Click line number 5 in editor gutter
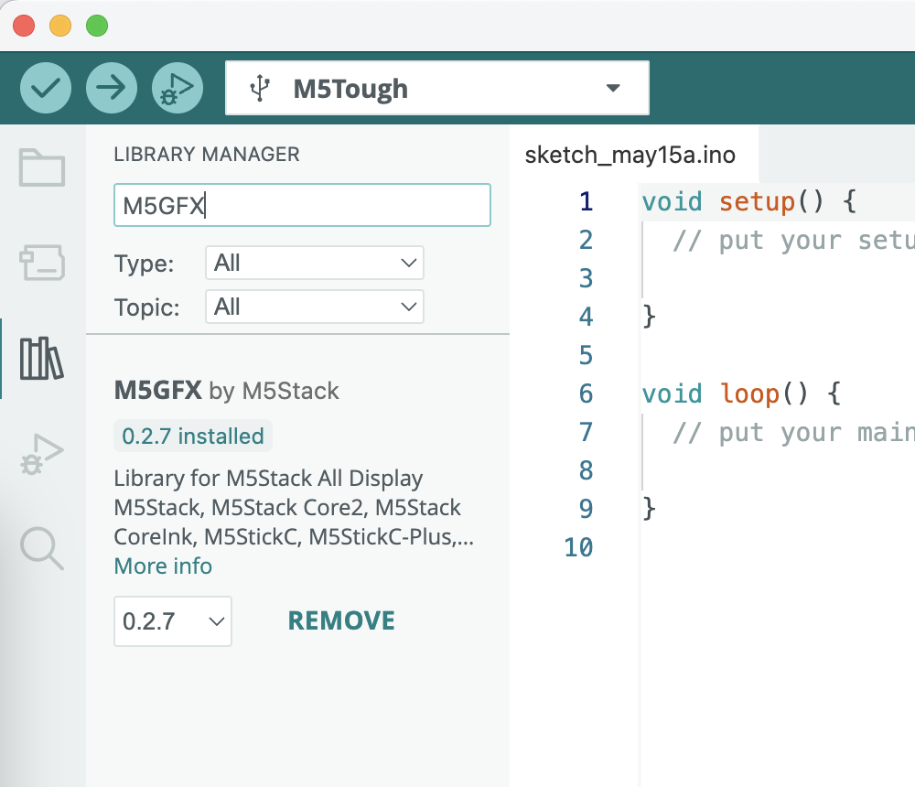Viewport: 915px width, 787px height. (x=586, y=356)
